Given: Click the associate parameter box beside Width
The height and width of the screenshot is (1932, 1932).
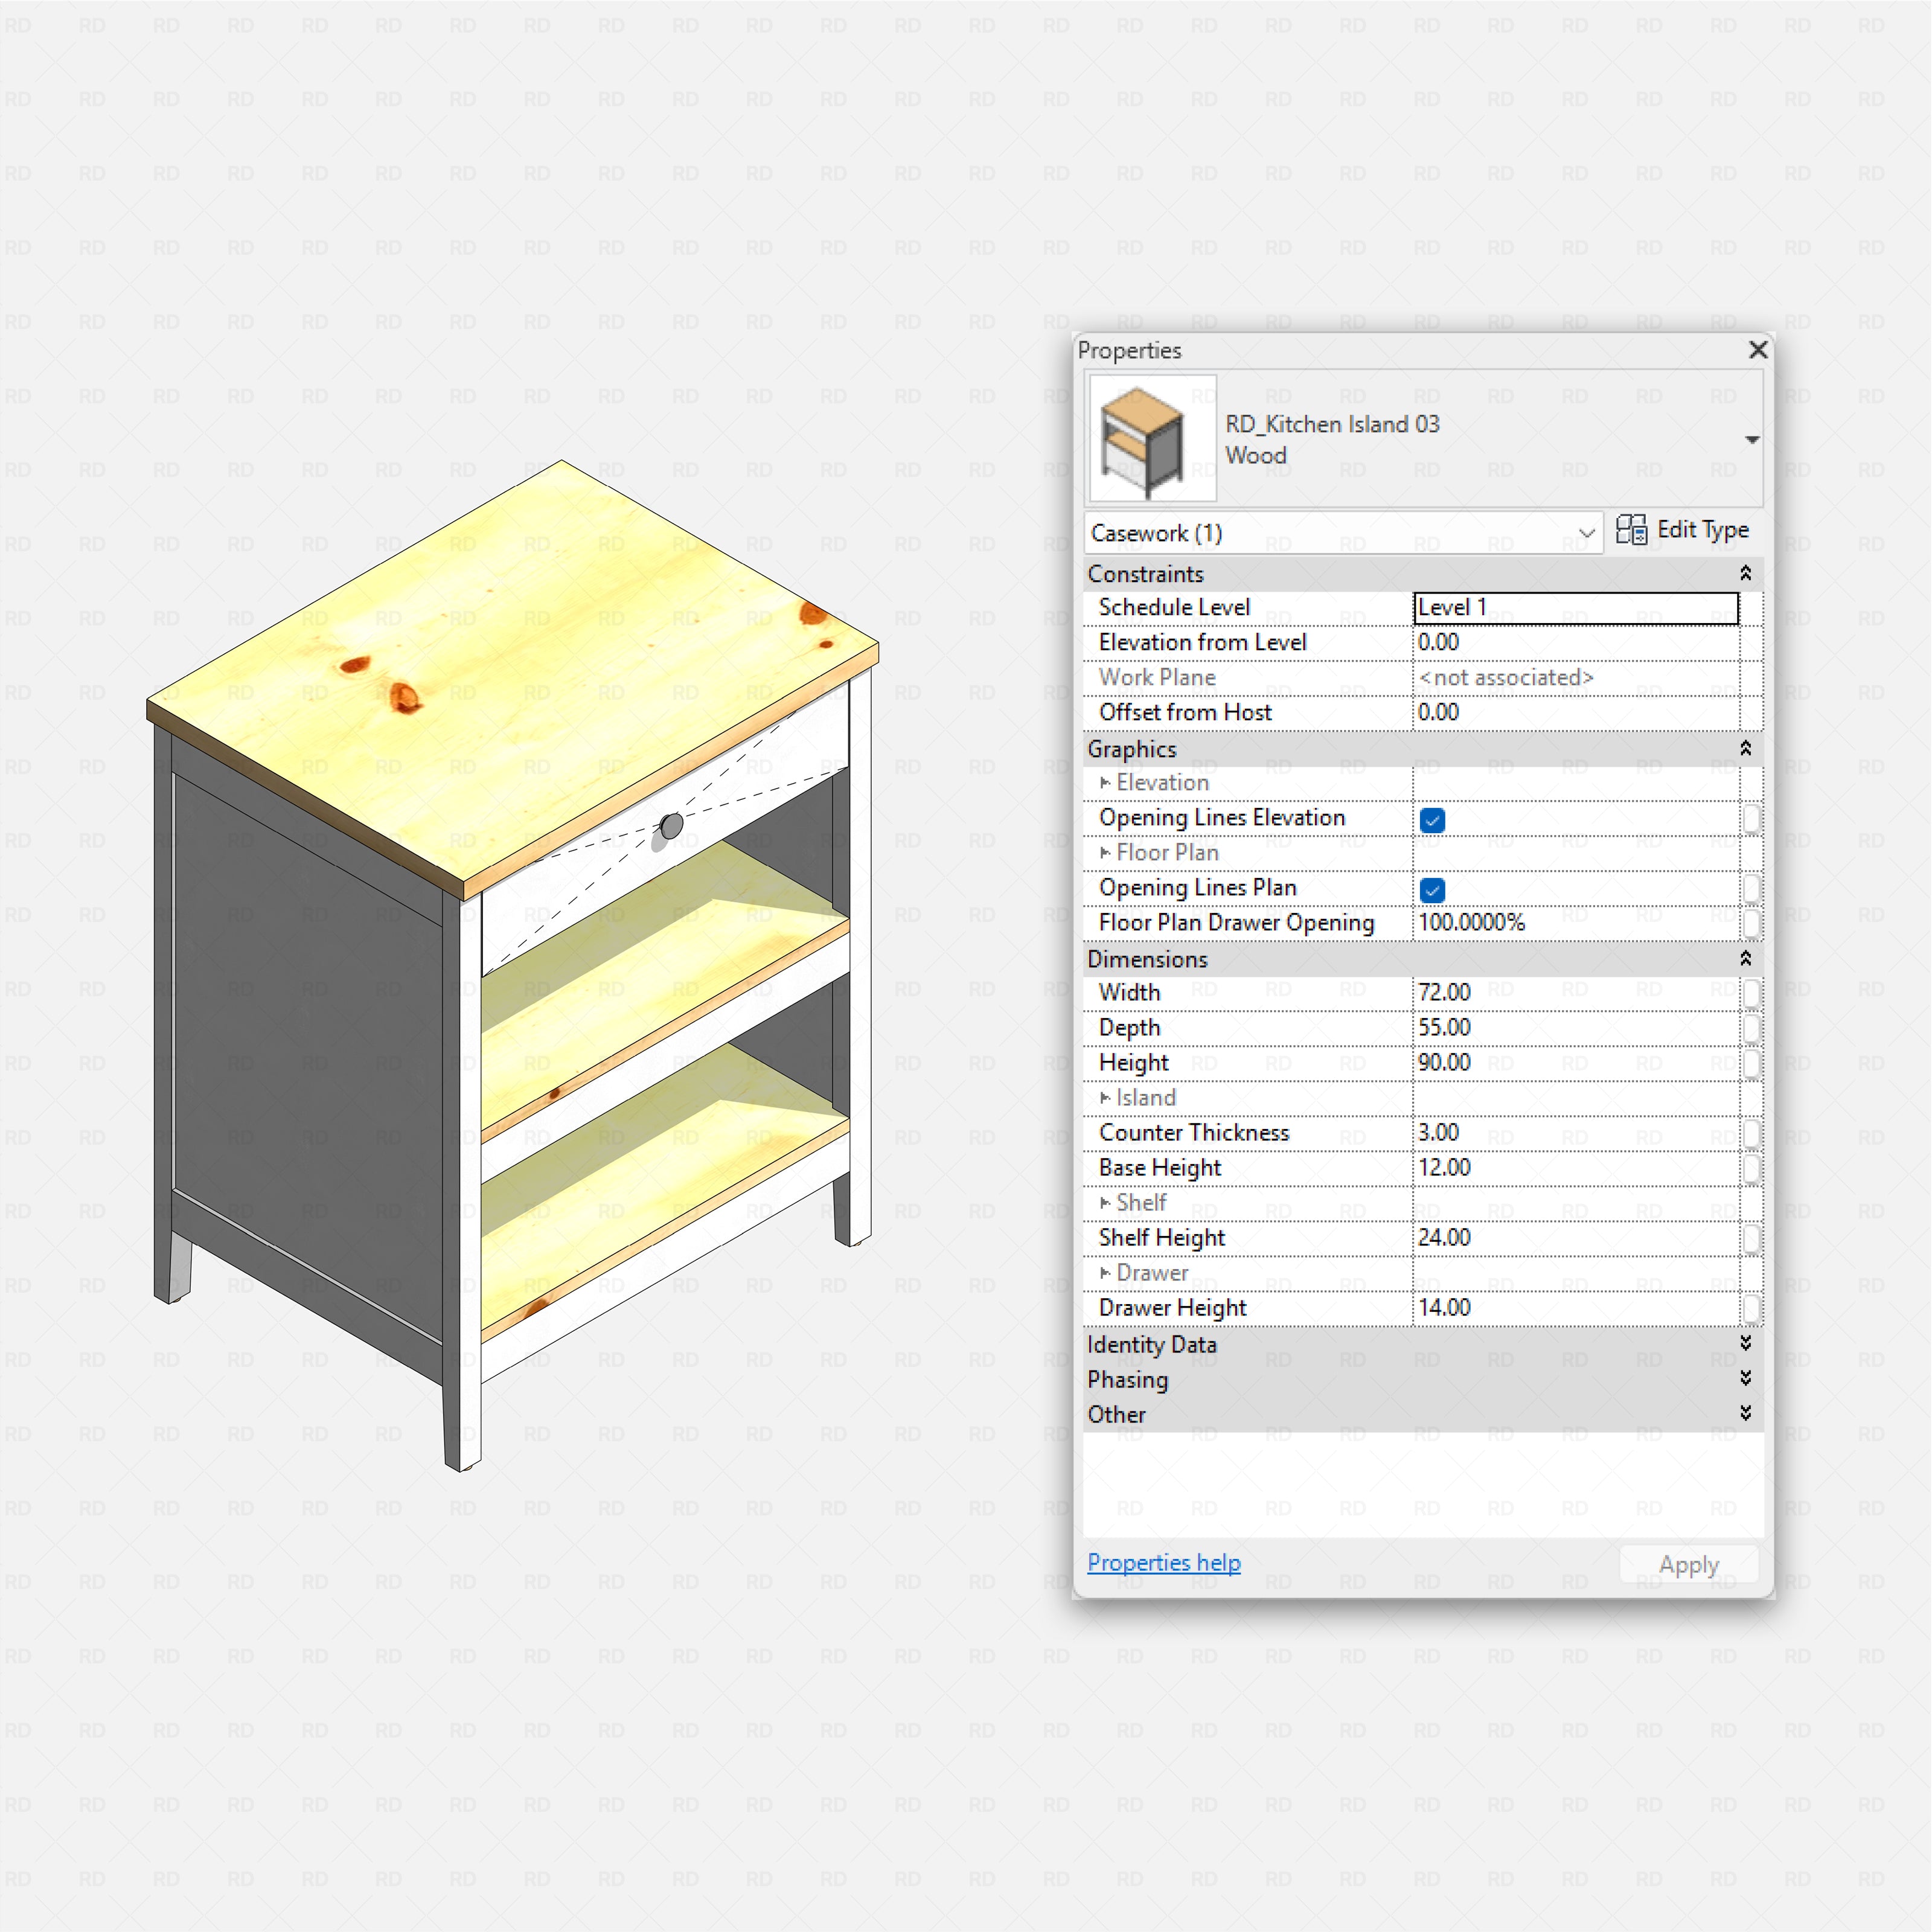Looking at the screenshot, I should click(1753, 992).
